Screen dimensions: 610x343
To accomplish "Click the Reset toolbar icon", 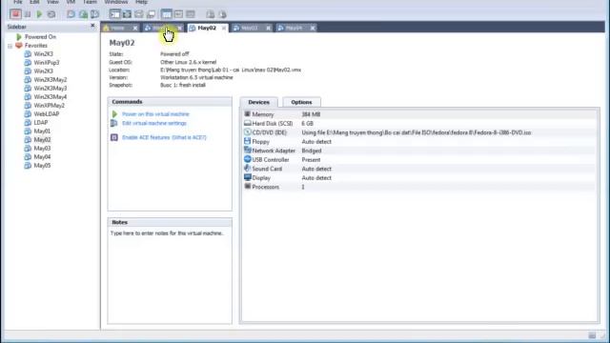I will click(51, 14).
